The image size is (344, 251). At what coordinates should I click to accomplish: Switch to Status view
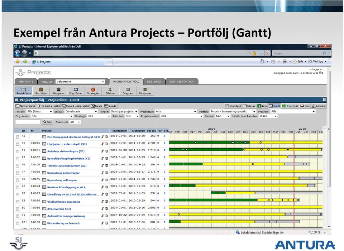[249, 106]
